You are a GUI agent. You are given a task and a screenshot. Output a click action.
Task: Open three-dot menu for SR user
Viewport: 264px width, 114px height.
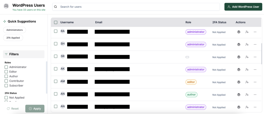pyautogui.click(x=255, y=57)
